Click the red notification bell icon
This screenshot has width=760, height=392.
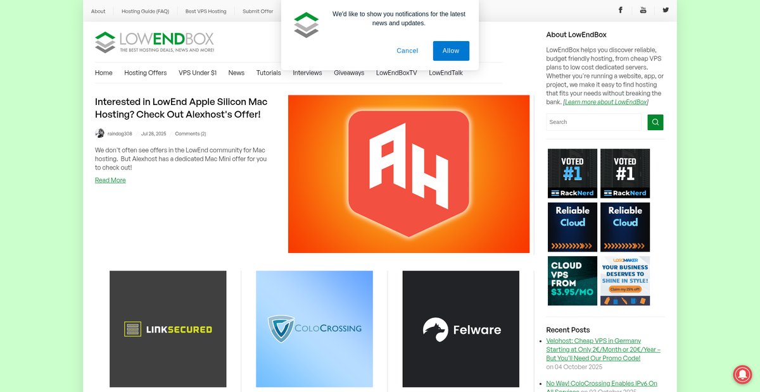[742, 374]
